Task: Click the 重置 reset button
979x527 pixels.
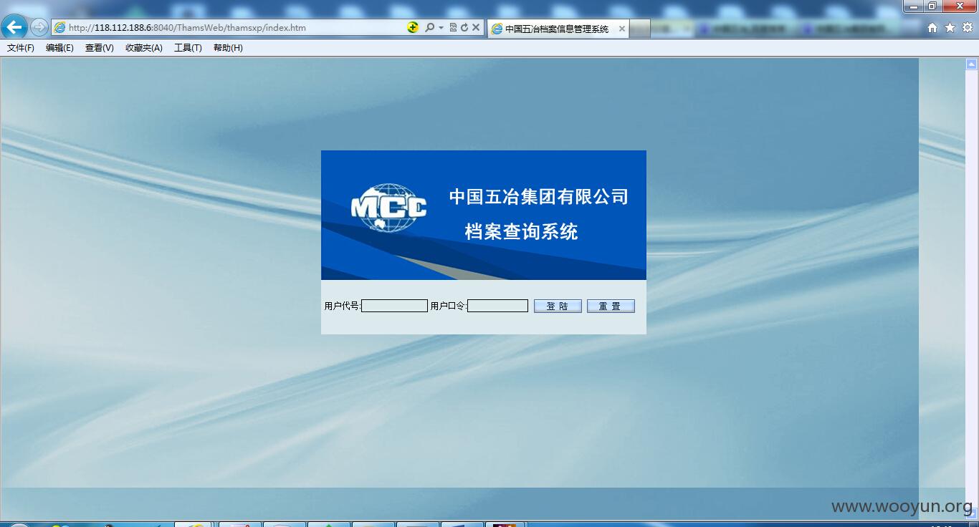Action: click(x=611, y=306)
